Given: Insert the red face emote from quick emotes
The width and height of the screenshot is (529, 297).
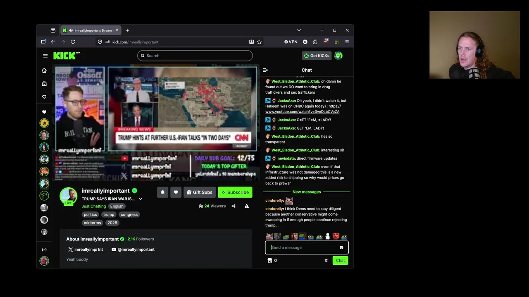Looking at the screenshot, I should click(x=336, y=236).
